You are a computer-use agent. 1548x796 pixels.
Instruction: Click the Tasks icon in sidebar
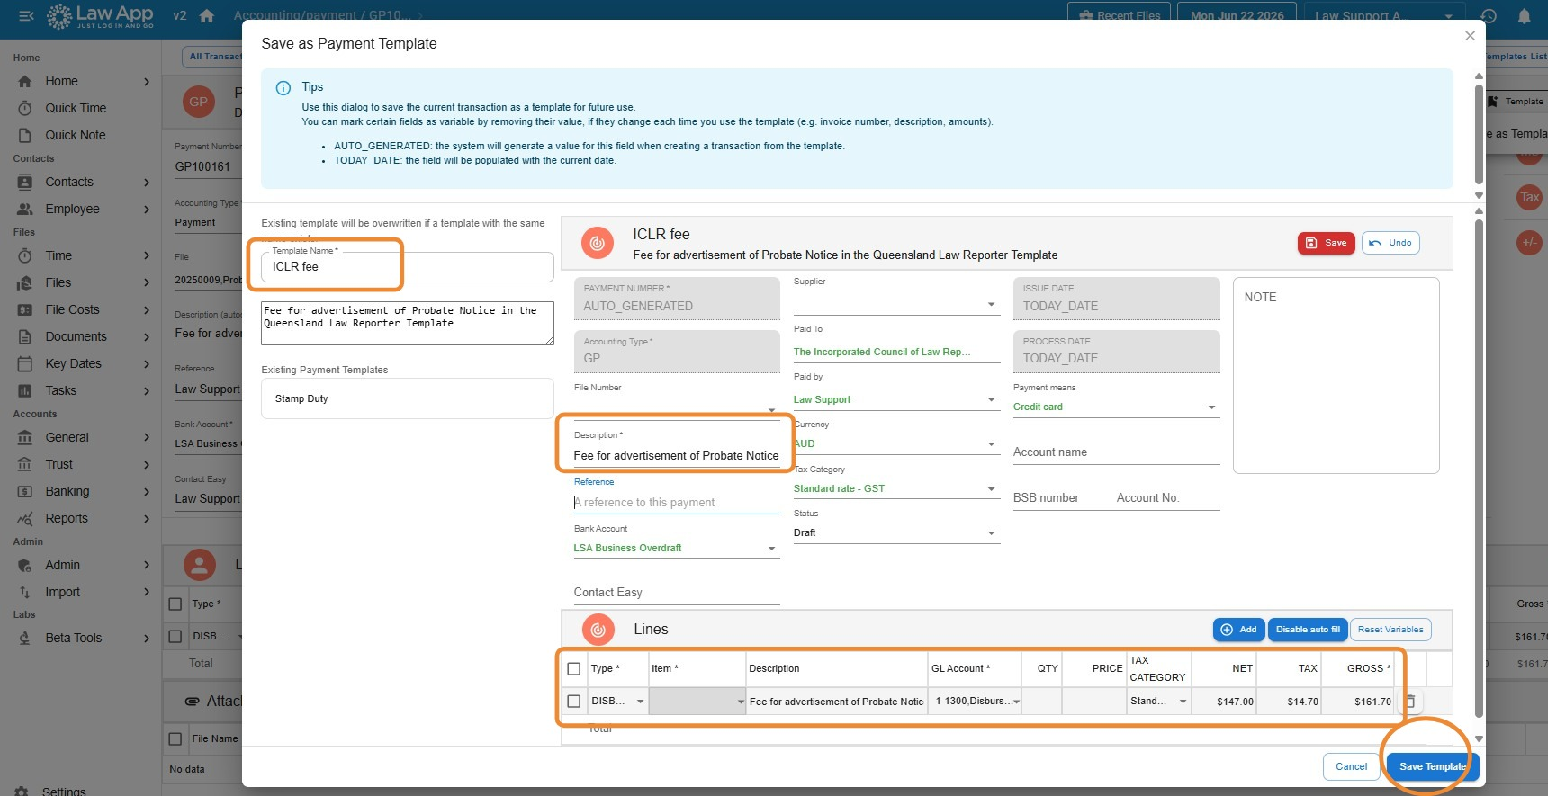coord(25,390)
